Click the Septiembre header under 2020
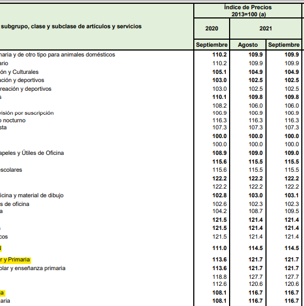 point(212,45)
